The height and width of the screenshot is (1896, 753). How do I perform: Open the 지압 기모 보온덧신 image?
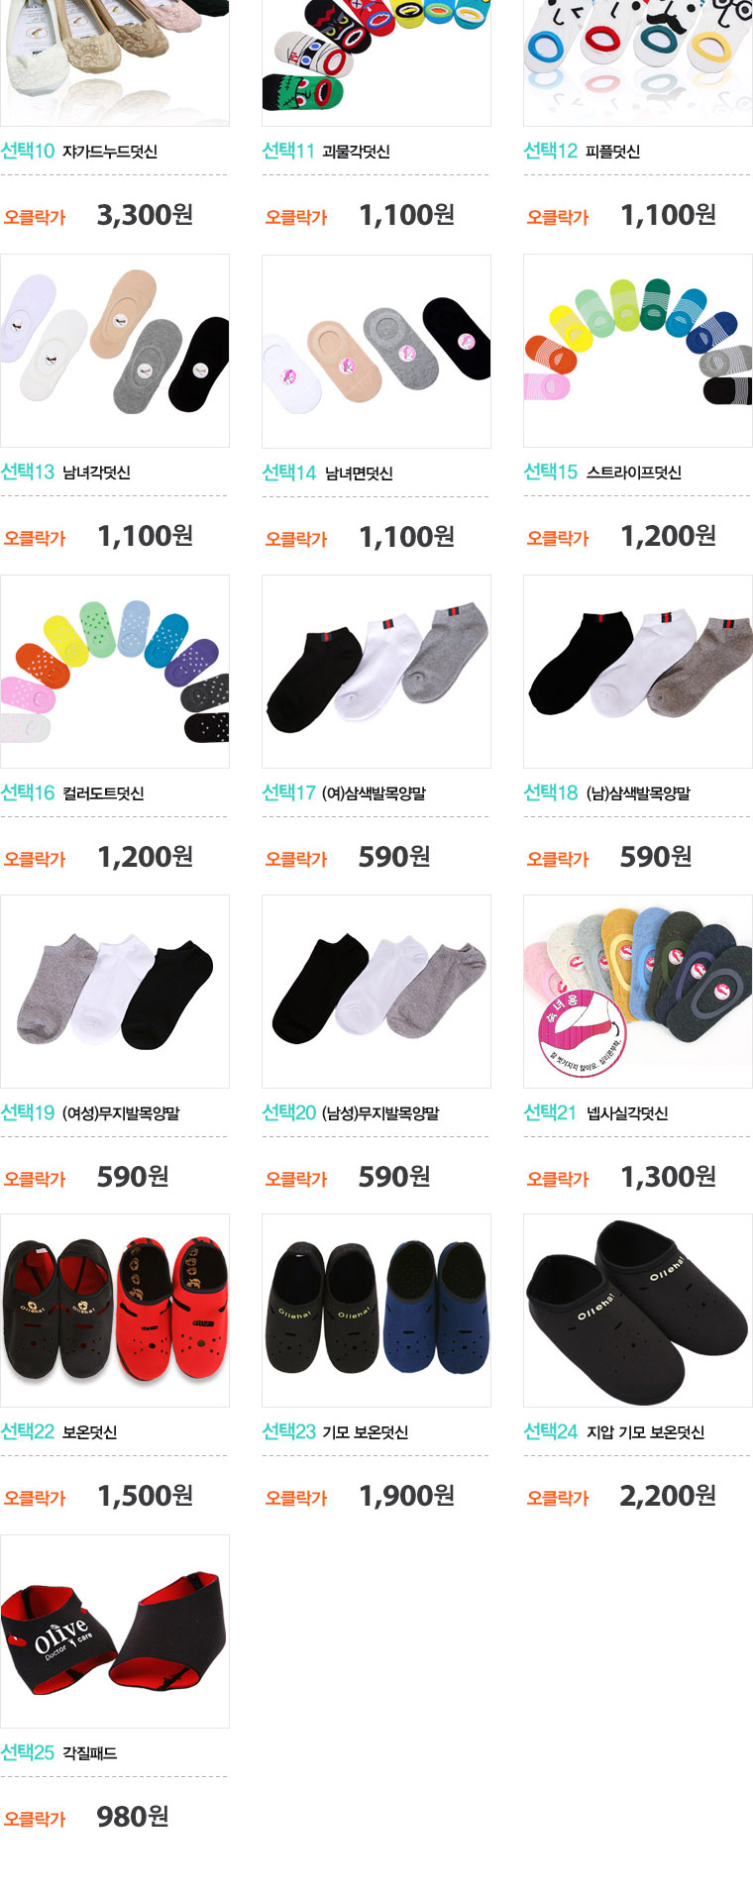coord(638,1311)
